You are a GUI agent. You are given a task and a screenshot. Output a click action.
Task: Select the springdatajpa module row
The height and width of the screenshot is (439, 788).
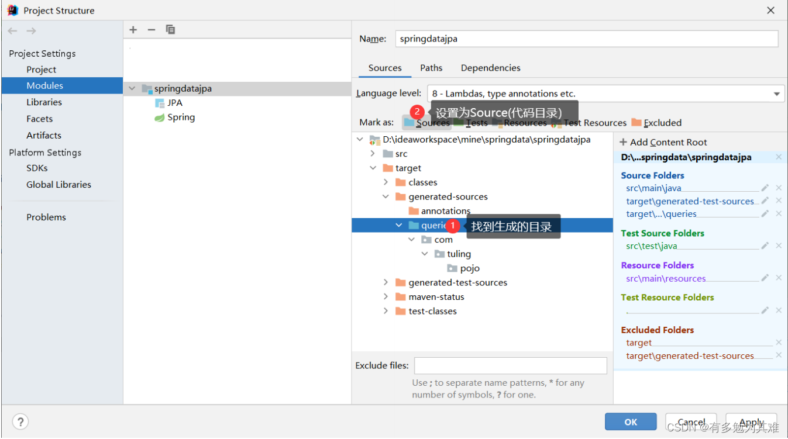coord(238,89)
